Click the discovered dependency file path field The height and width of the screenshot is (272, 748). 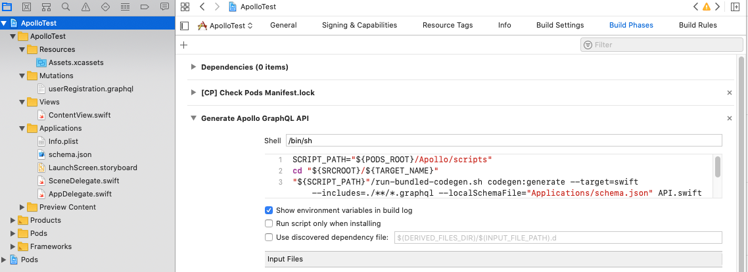557,238
